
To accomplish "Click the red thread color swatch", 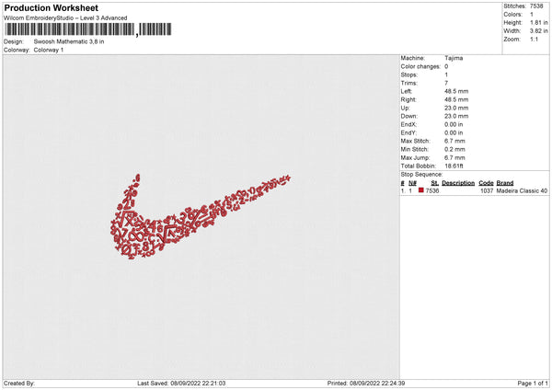I will click(421, 190).
